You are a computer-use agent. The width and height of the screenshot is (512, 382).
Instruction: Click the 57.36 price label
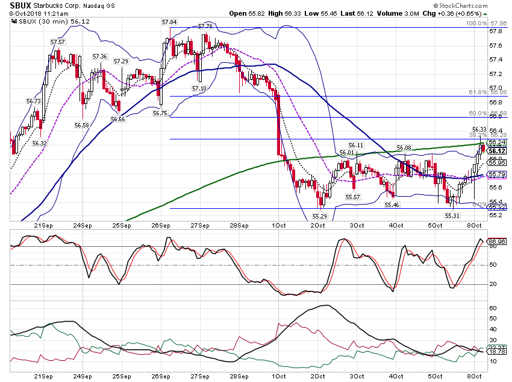coord(99,57)
